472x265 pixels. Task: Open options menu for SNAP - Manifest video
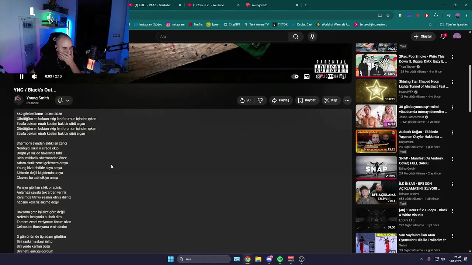coord(452,159)
